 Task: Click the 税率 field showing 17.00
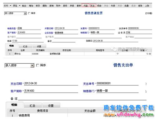coord(28,41)
